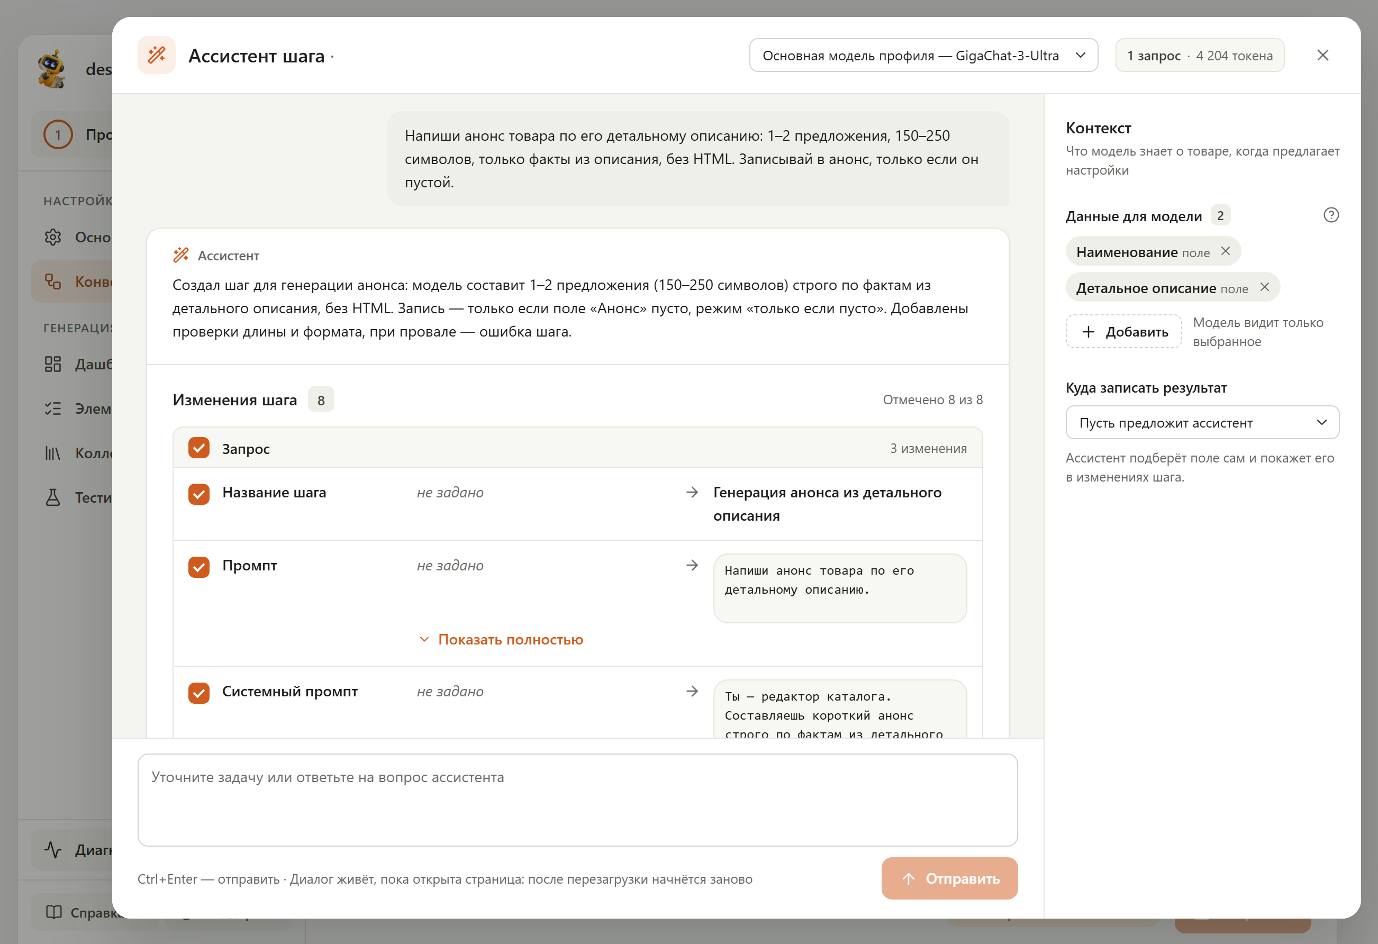
Task: Click the Контекст heading
Action: click(1098, 128)
